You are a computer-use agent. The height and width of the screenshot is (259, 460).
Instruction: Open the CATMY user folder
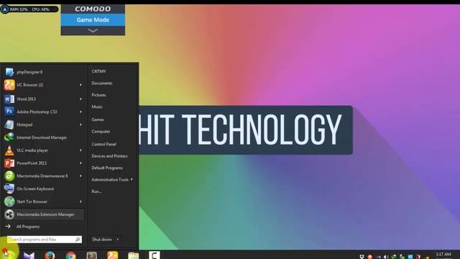pos(98,71)
